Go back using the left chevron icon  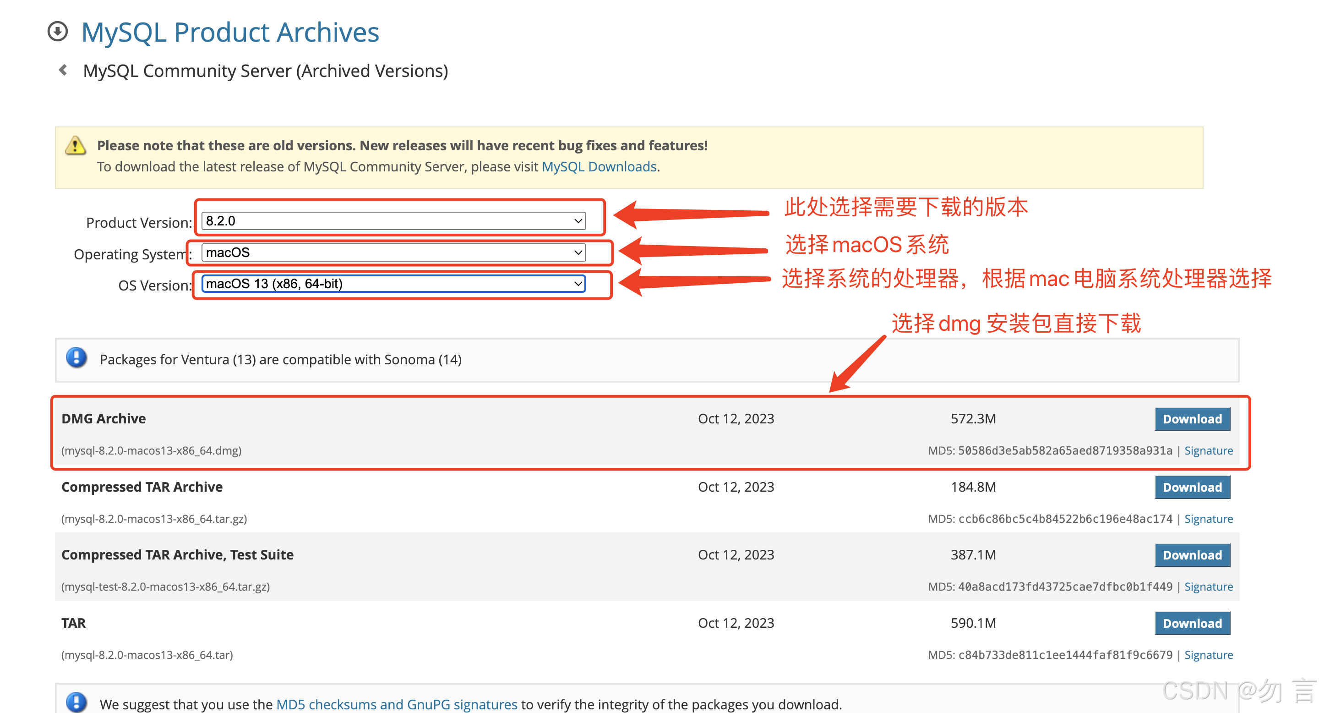tap(63, 70)
